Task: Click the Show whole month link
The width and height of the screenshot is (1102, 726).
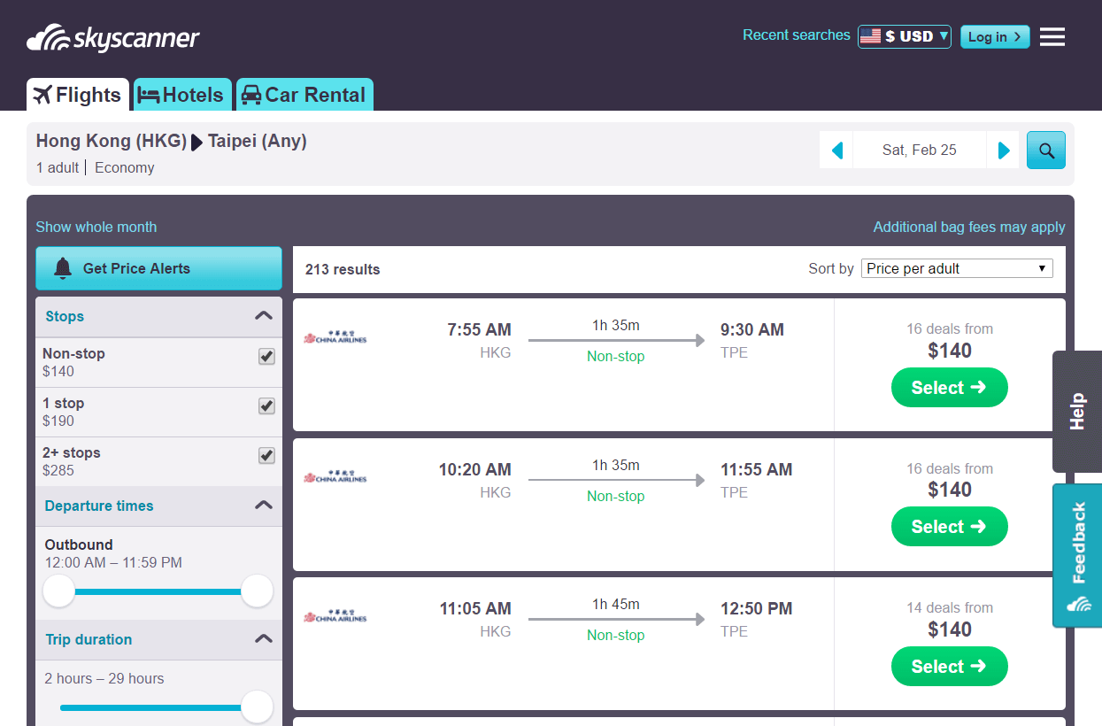Action: (x=96, y=227)
